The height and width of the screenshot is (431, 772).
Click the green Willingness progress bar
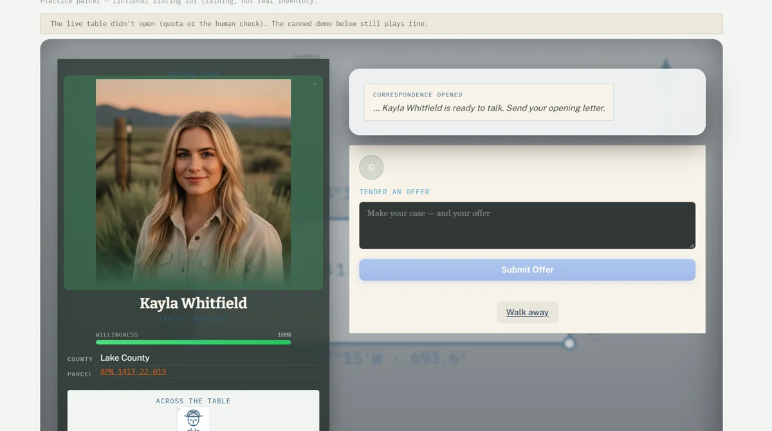pyautogui.click(x=193, y=342)
